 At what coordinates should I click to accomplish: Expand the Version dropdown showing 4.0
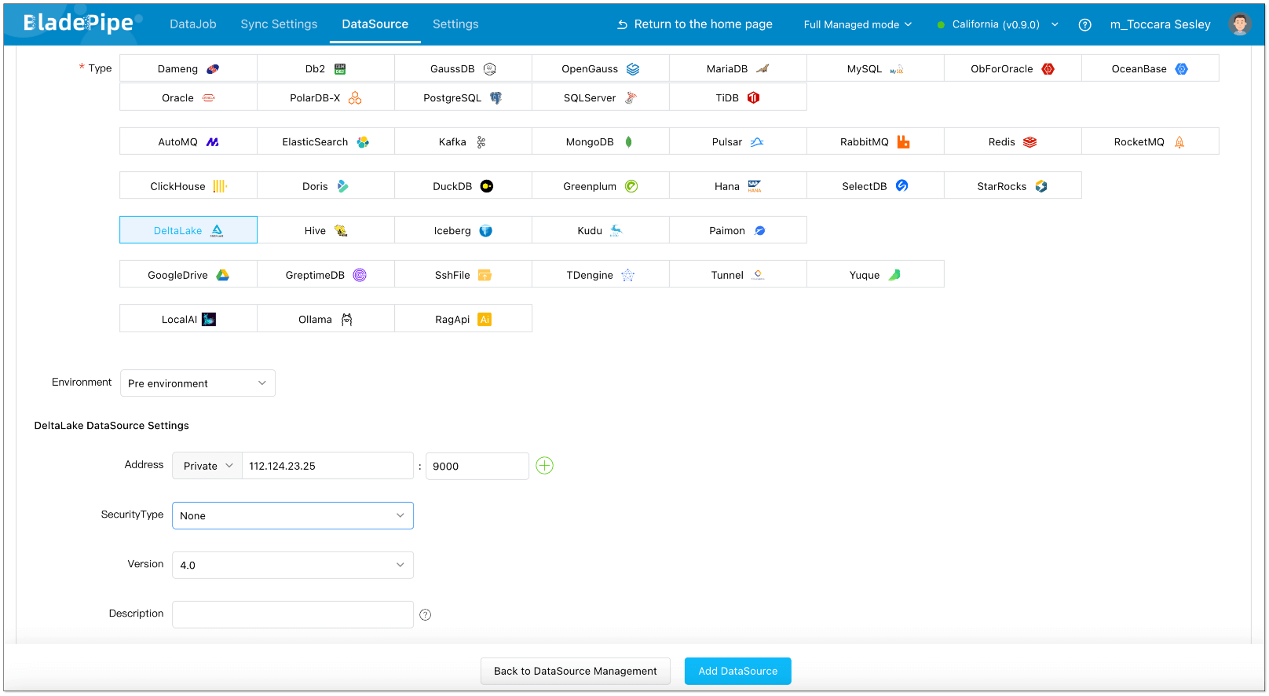(x=292, y=565)
